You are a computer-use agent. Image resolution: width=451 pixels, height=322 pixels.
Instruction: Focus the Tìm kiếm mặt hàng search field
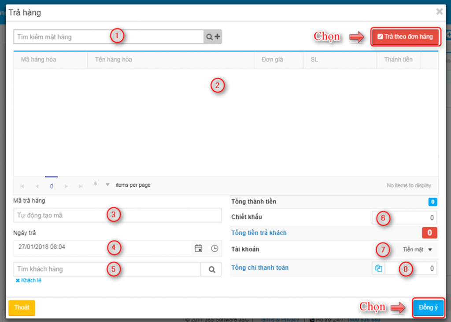click(108, 37)
